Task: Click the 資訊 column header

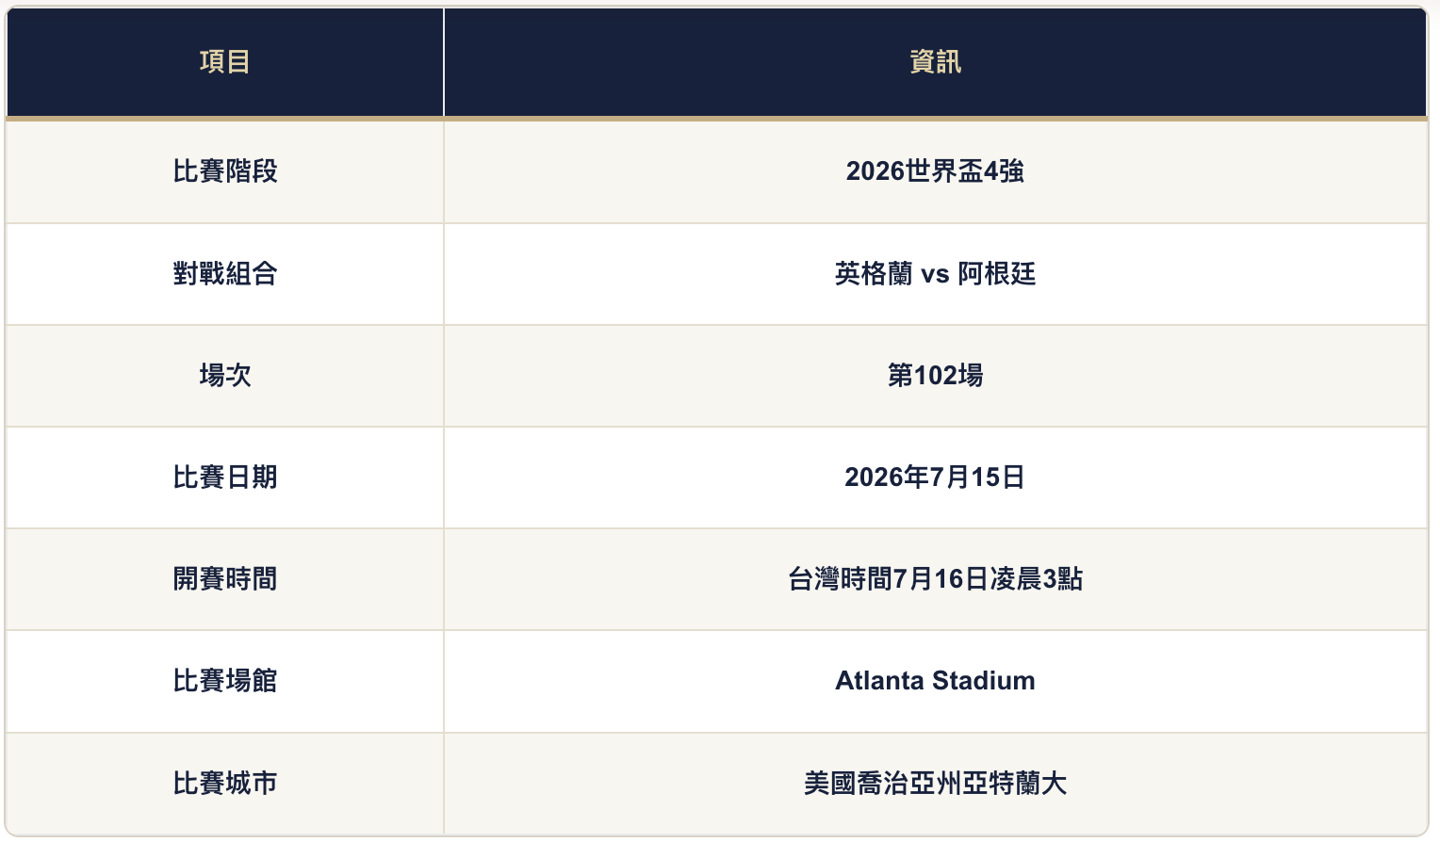Action: (935, 62)
